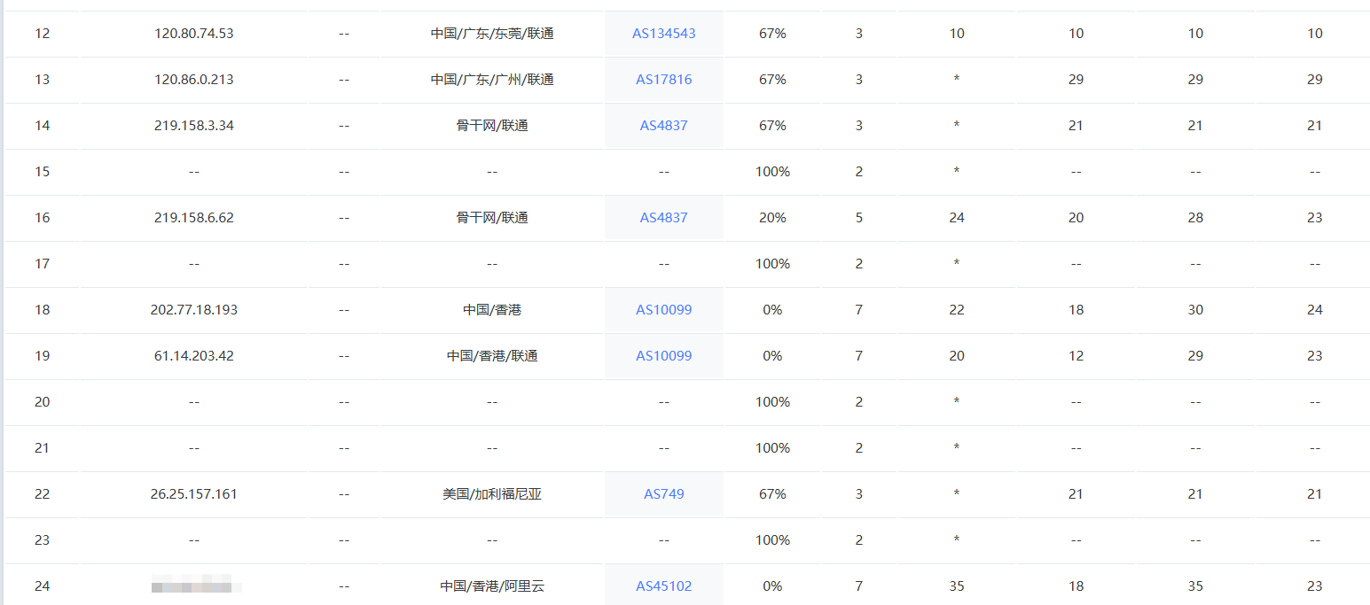Click AS10099 link for 202.77.18.193
The width and height of the screenshot is (1370, 605).
click(x=663, y=310)
